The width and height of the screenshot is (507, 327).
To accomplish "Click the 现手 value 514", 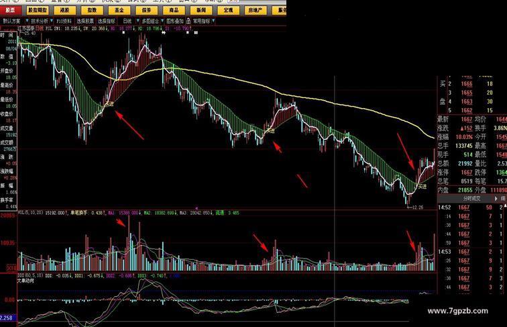I will [468, 154].
